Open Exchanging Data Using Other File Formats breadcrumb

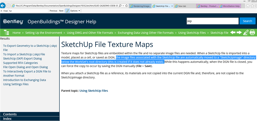(x=146, y=33)
